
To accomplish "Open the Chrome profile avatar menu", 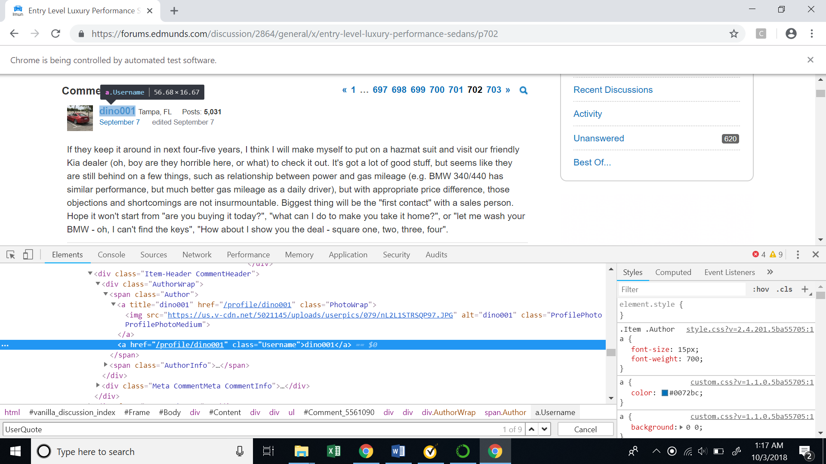I will pos(791,34).
